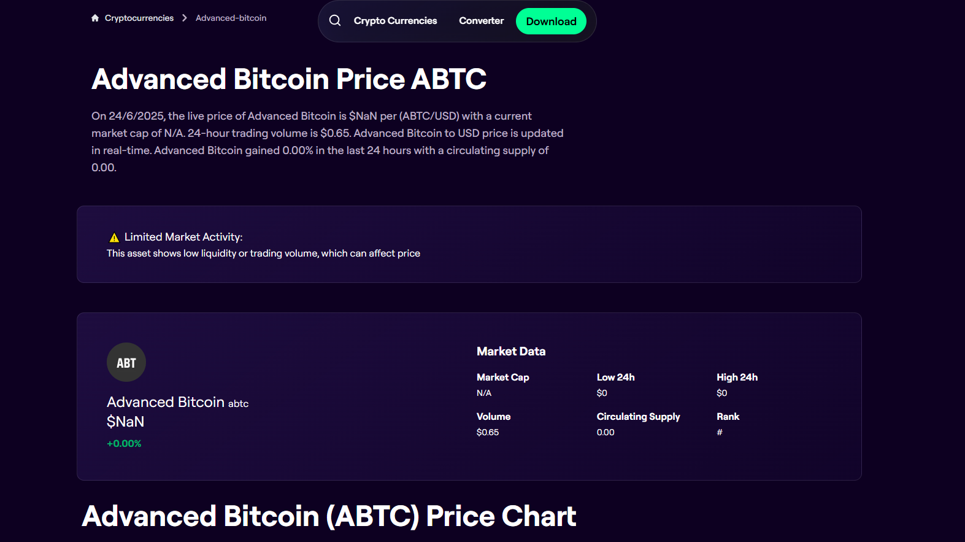Image resolution: width=965 pixels, height=542 pixels.
Task: Click the breadcrumb chevron arrow
Action: tap(184, 18)
